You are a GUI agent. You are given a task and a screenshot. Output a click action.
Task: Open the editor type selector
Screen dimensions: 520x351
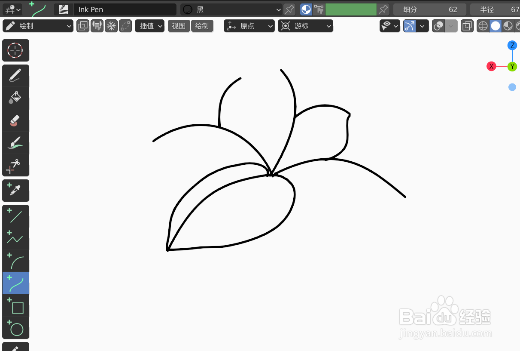point(12,9)
